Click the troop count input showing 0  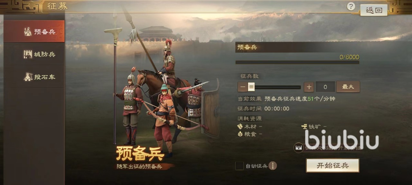[325, 87]
